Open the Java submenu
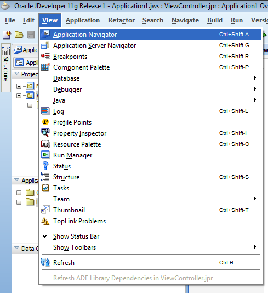 (151, 100)
